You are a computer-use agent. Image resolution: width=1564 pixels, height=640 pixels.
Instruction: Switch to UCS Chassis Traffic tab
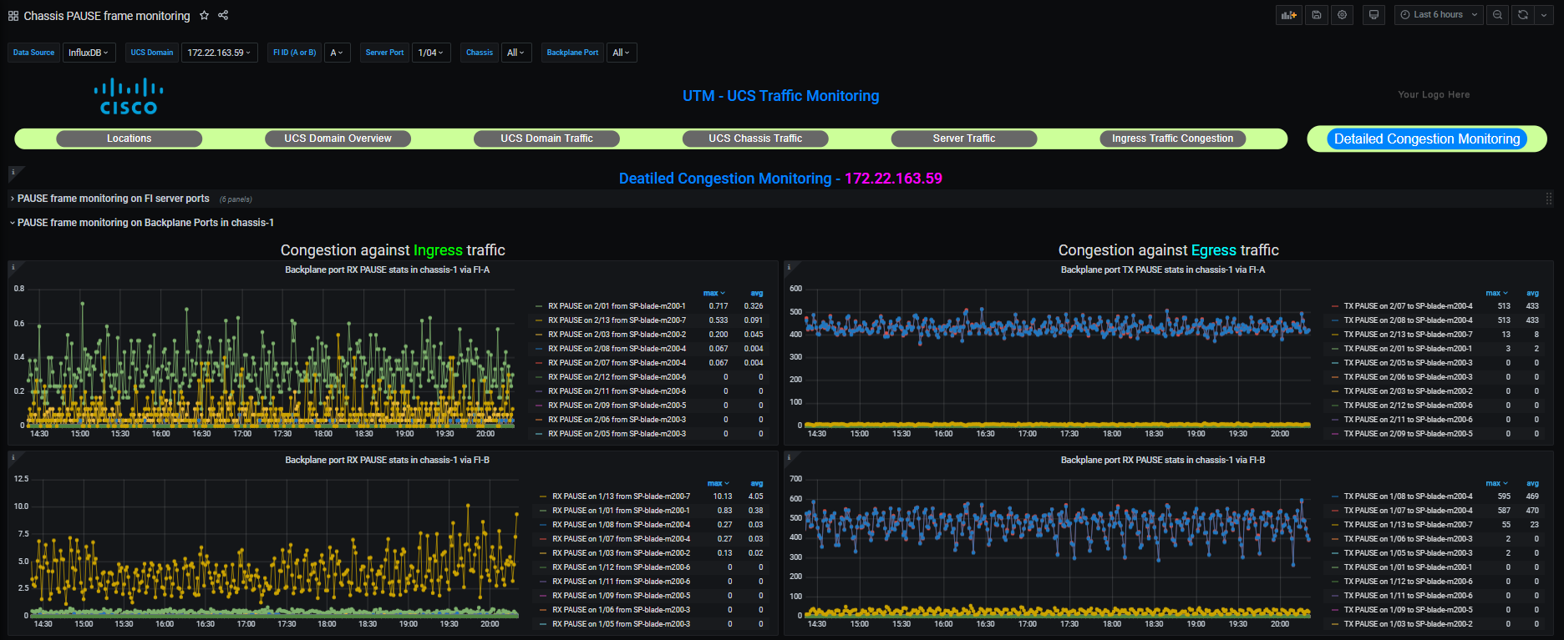pos(755,139)
